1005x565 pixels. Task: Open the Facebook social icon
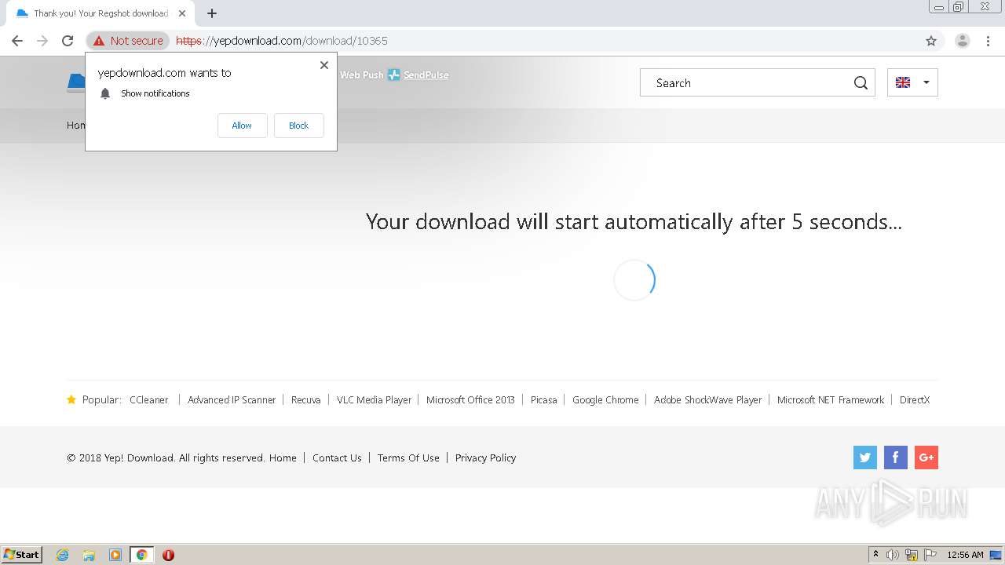(x=896, y=457)
